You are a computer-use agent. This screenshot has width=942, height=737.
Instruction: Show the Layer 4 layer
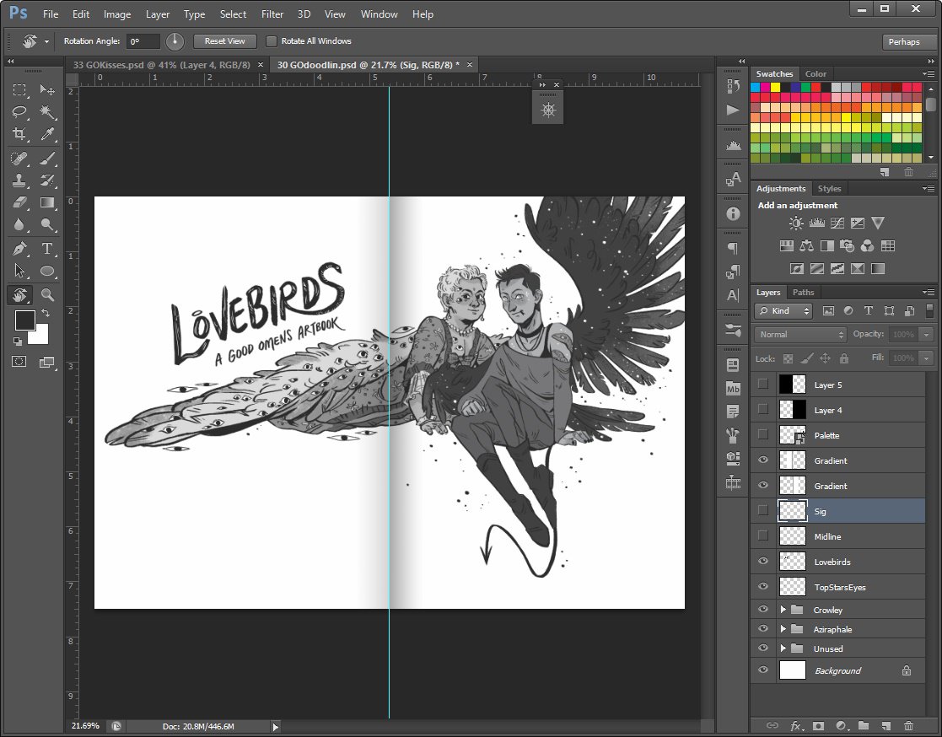tap(763, 410)
